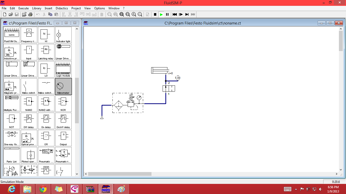Open the Window menu
Screen dimensions: 346x194
[x=114, y=8]
